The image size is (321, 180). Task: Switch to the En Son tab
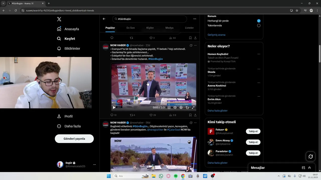coord(130,28)
